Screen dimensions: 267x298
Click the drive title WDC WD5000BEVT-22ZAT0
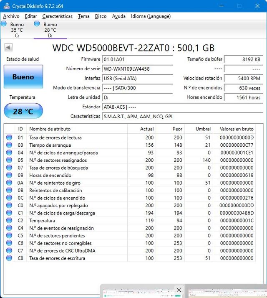[x=133, y=48]
